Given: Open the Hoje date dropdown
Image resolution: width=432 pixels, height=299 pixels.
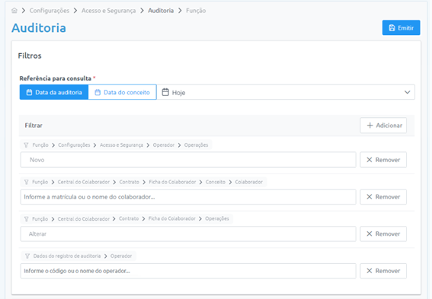Looking at the screenshot, I should (x=286, y=92).
